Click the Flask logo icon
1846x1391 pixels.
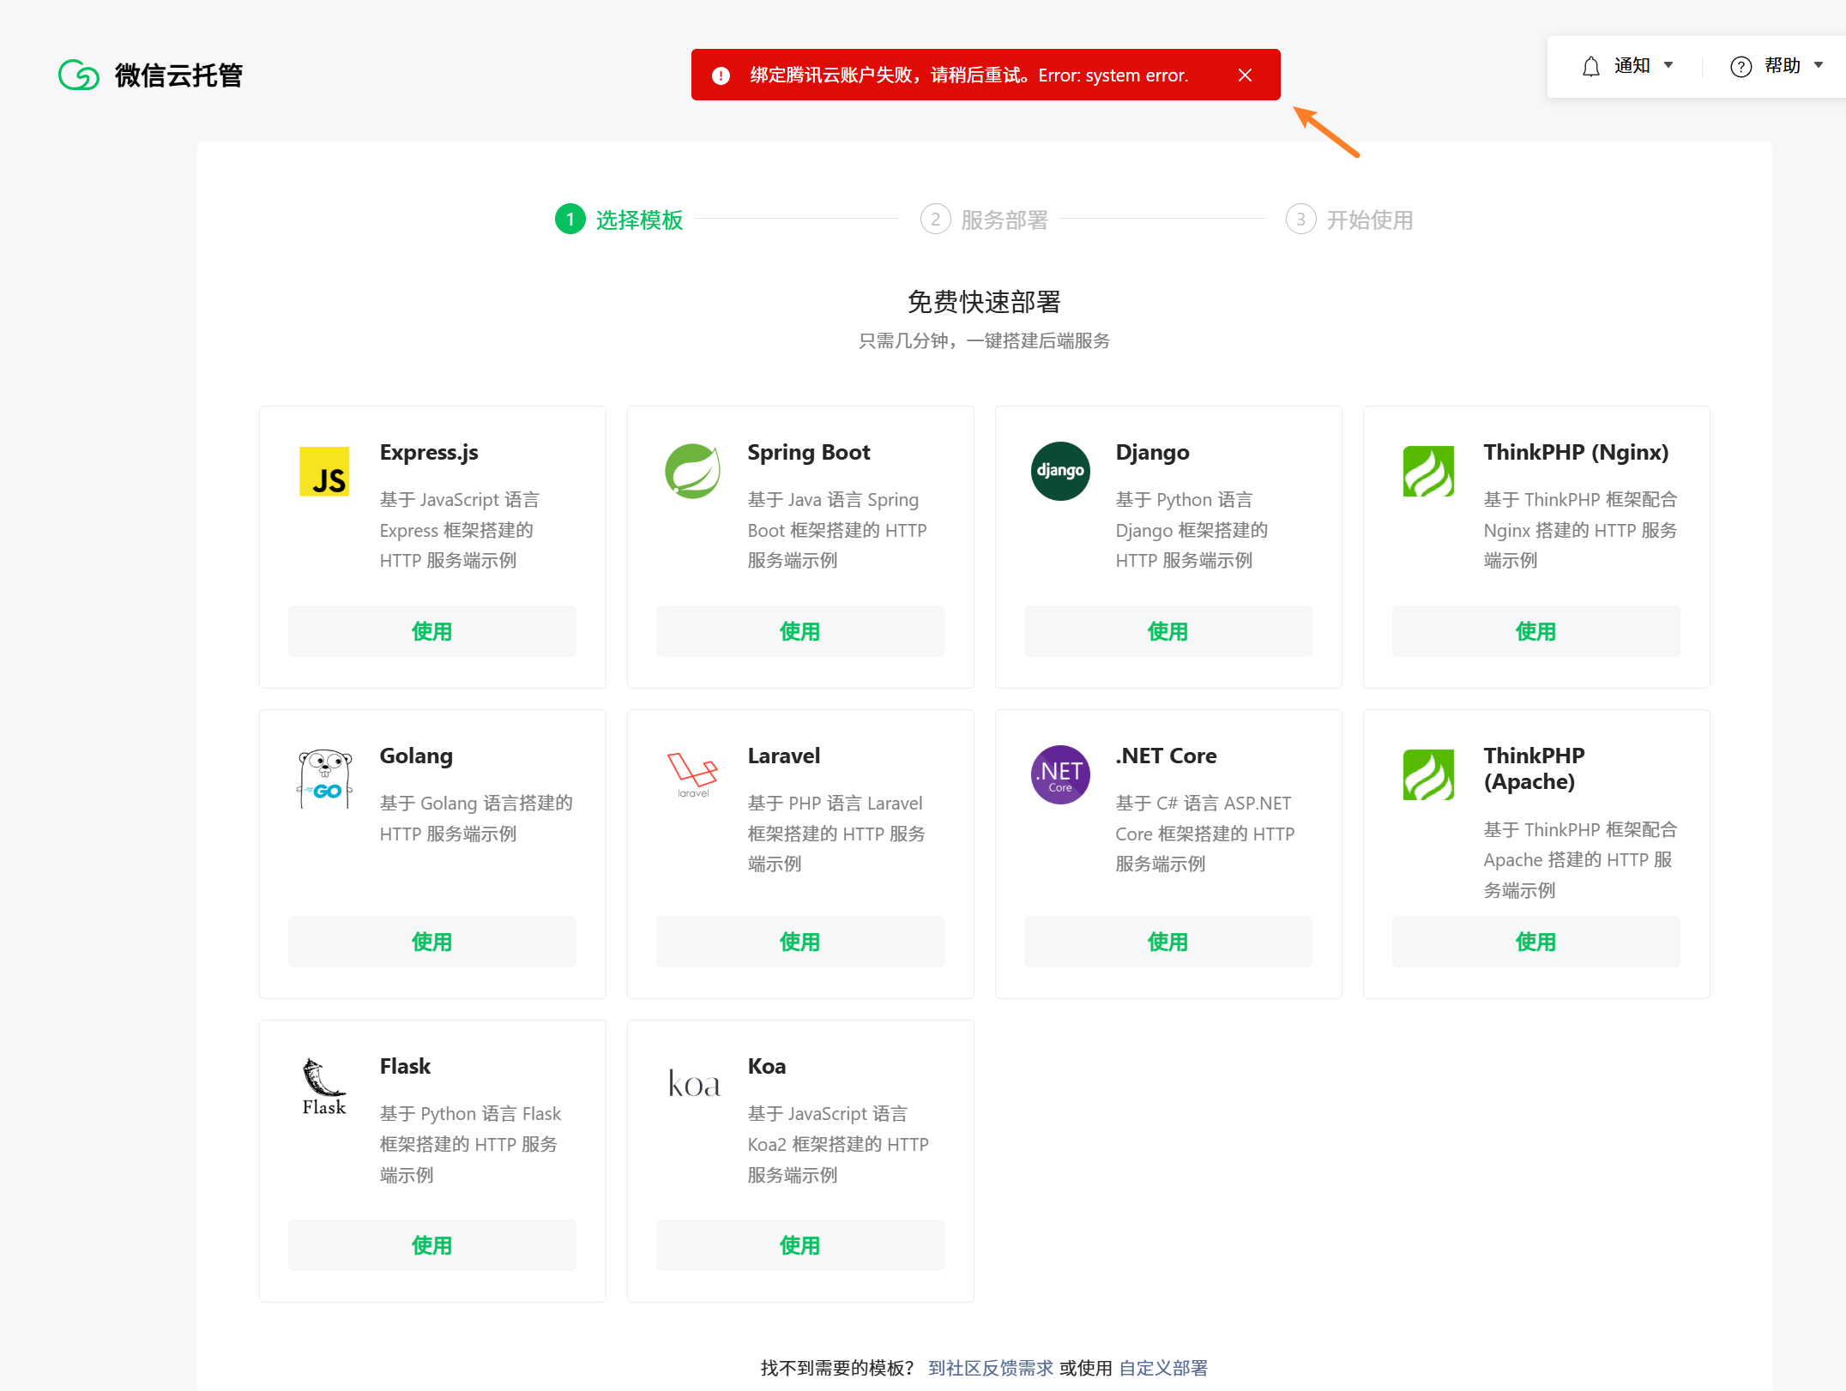[x=324, y=1087]
